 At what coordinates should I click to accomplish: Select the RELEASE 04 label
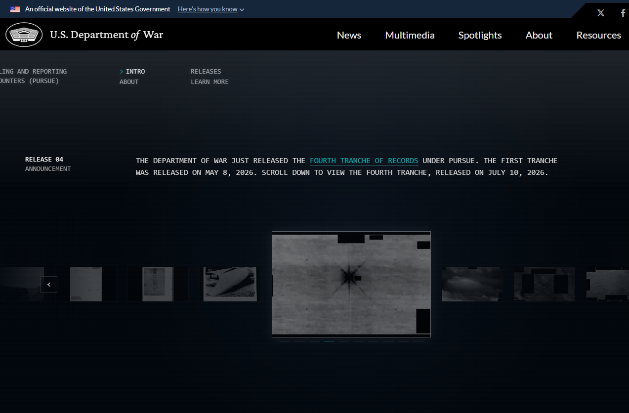click(x=44, y=160)
